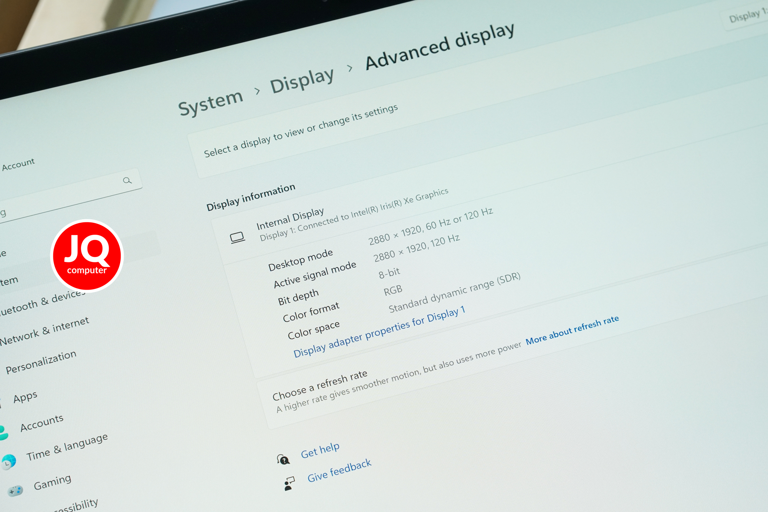
Task: Click 'Select a display to view' text
Action: tap(301, 131)
